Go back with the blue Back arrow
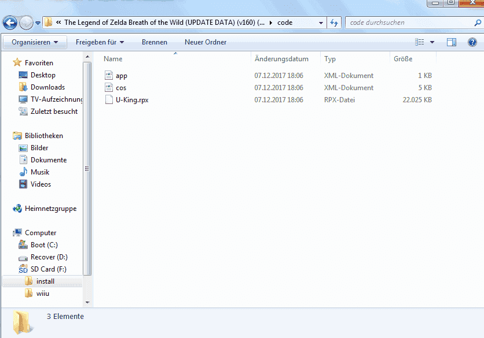The height and width of the screenshot is (338, 484). pos(10,23)
